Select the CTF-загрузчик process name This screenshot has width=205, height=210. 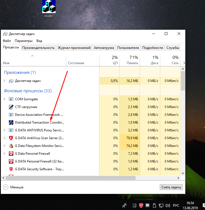click(x=26, y=107)
